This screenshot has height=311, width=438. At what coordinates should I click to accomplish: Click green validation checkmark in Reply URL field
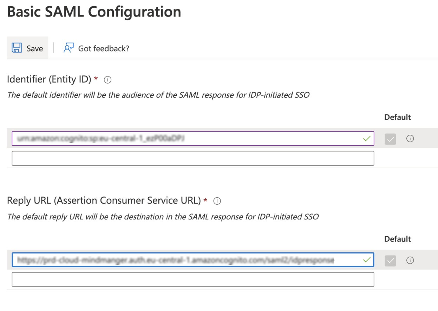(367, 260)
